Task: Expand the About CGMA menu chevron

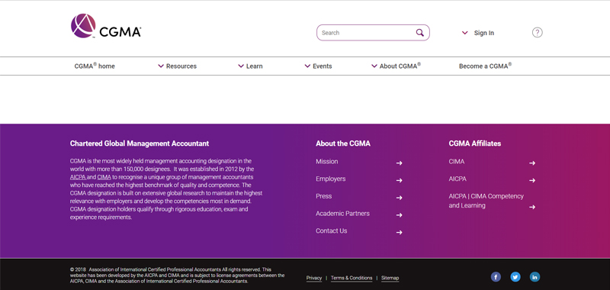Action: [374, 66]
